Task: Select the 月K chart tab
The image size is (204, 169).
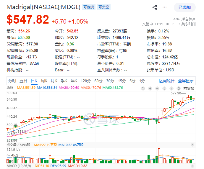Action: (54, 81)
